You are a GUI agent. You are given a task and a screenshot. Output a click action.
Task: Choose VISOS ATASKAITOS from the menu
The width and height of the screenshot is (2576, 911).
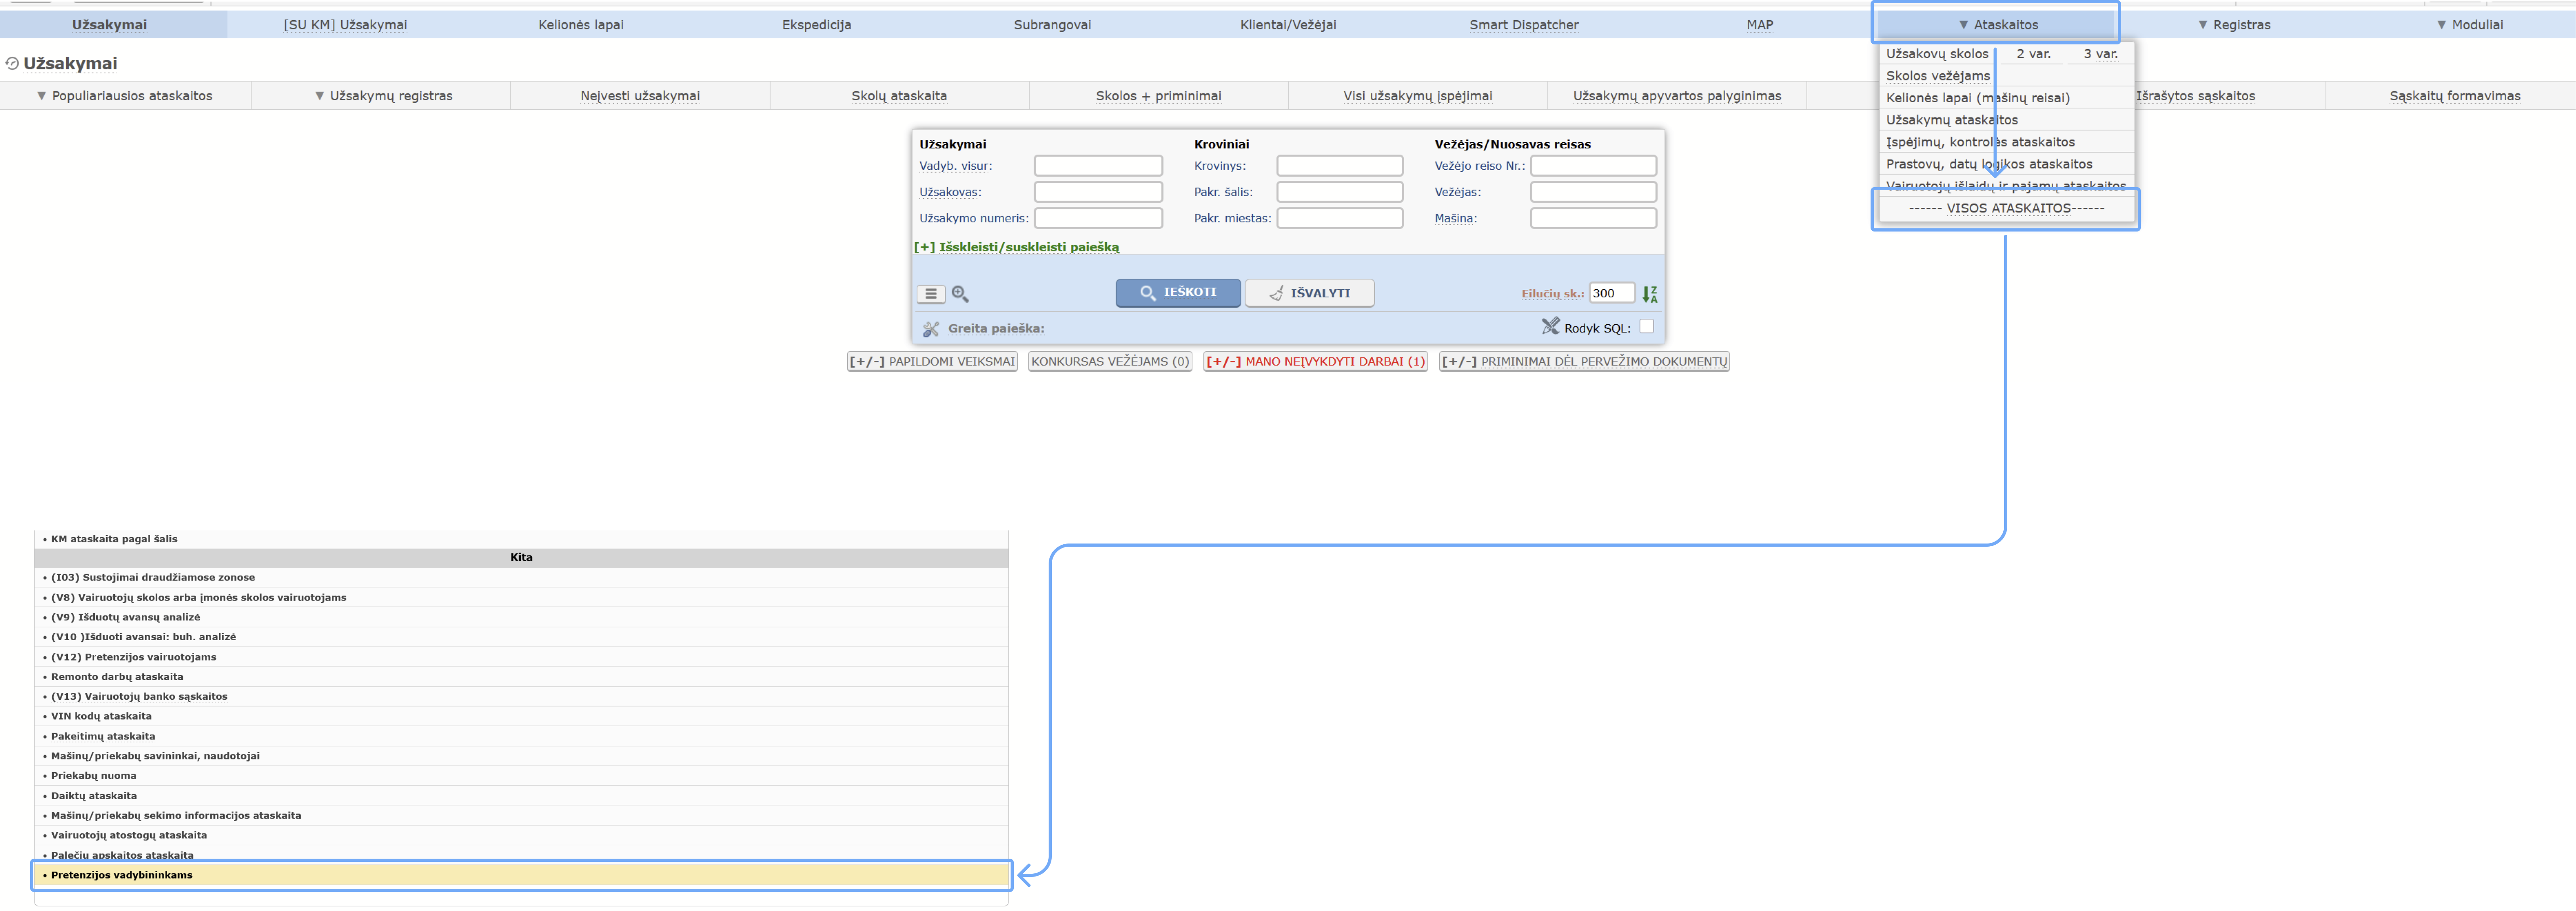[x=2006, y=209]
